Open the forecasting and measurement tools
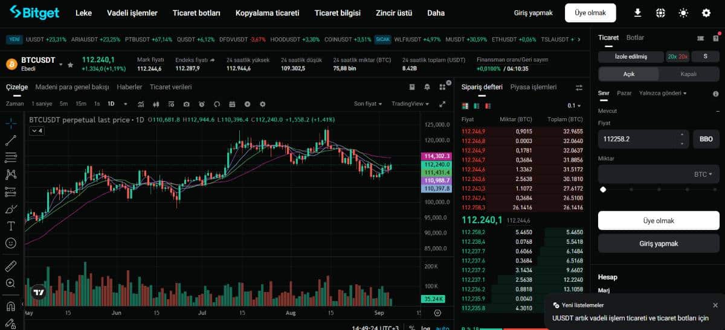This screenshot has height=330, width=725. [x=11, y=192]
